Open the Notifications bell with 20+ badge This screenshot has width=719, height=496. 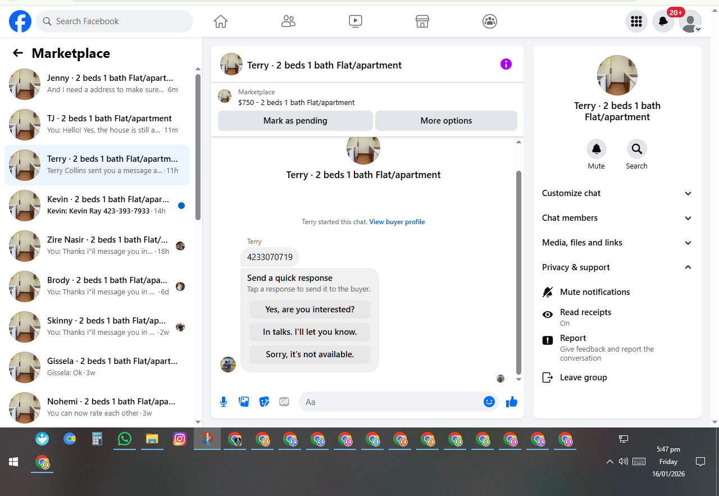click(663, 21)
